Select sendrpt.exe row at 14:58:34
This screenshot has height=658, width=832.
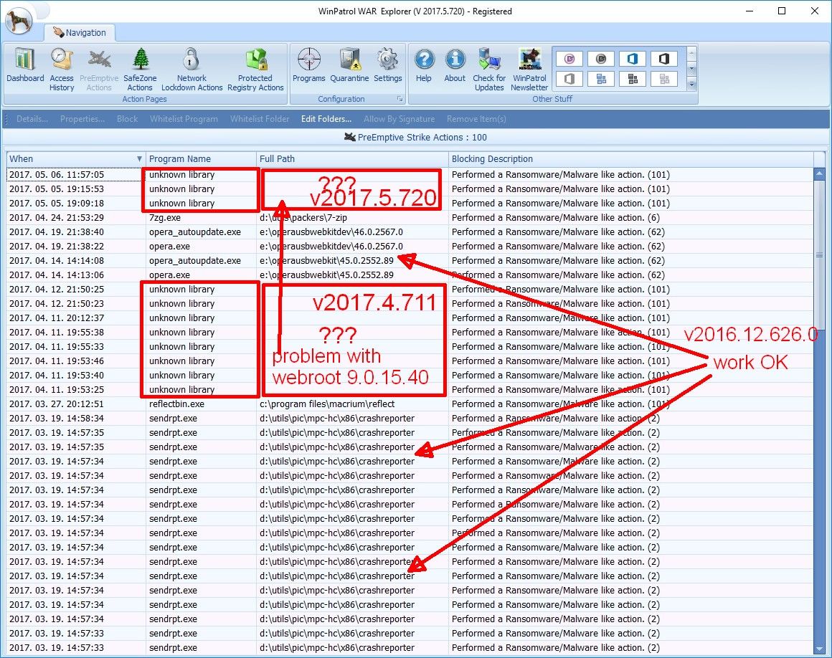pos(410,419)
